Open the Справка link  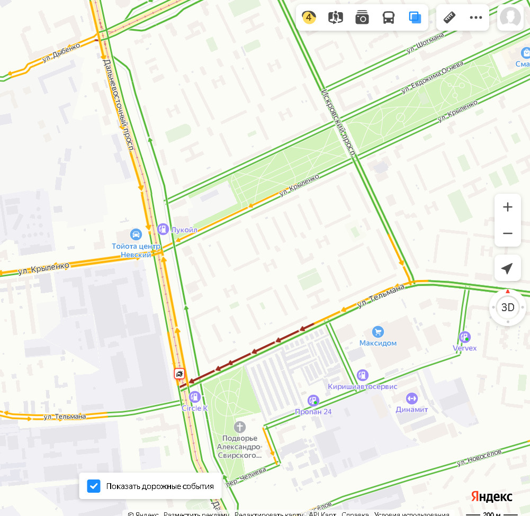coord(355,513)
